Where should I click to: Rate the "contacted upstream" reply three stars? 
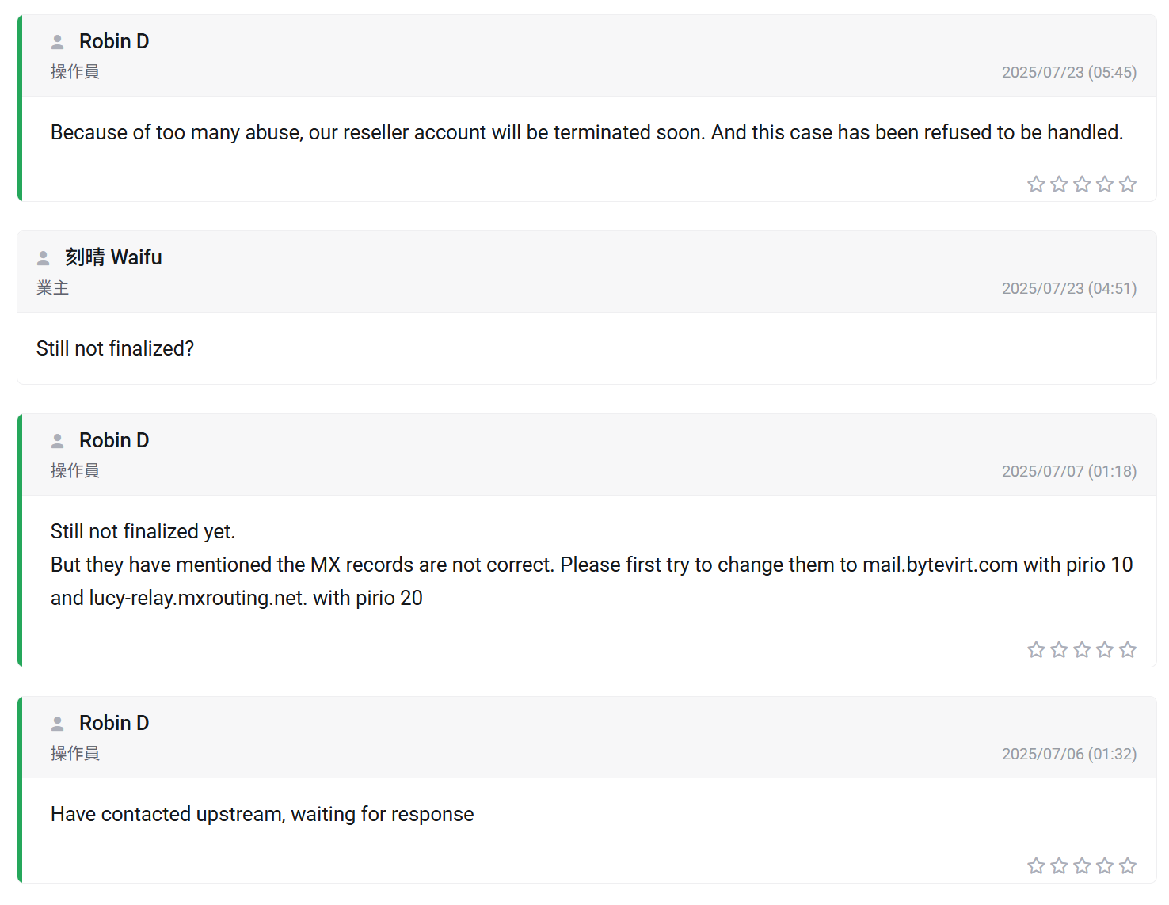[1082, 866]
